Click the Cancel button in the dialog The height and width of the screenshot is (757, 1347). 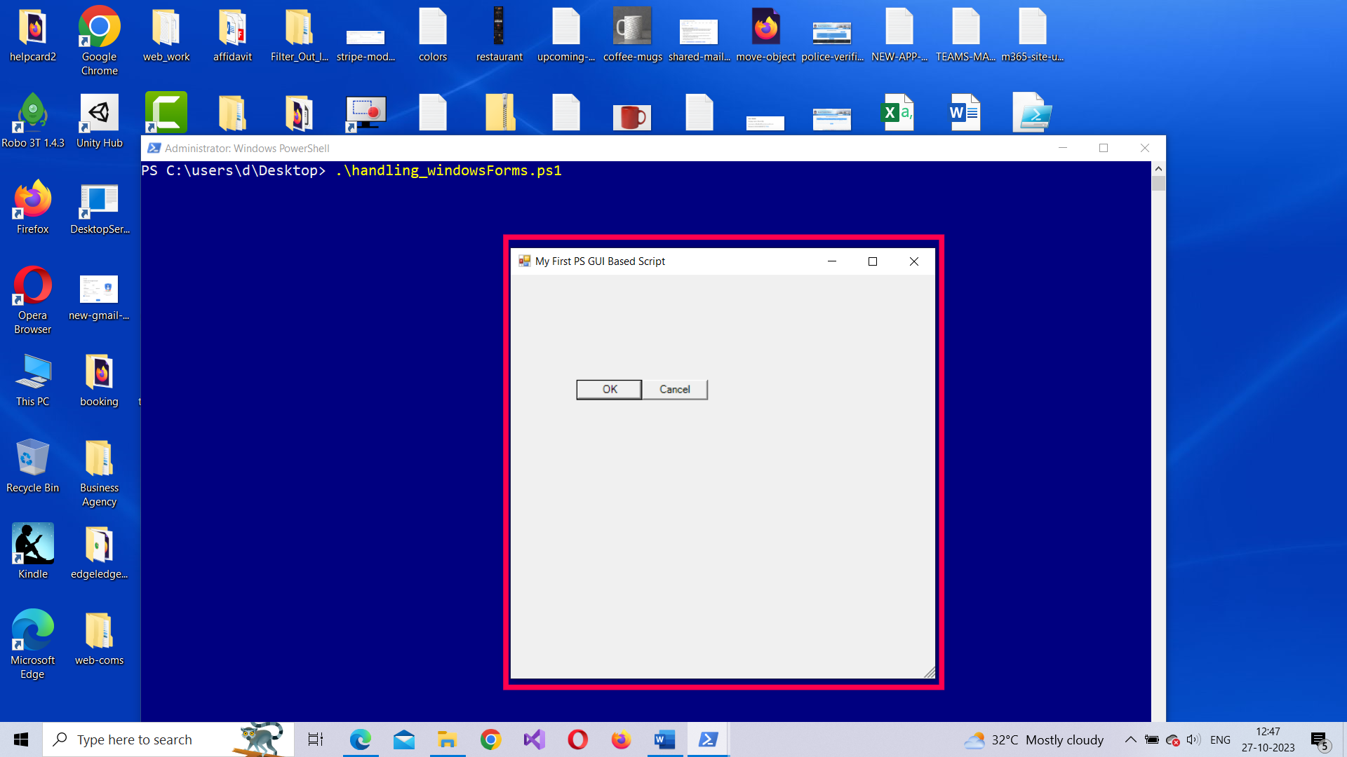(674, 390)
